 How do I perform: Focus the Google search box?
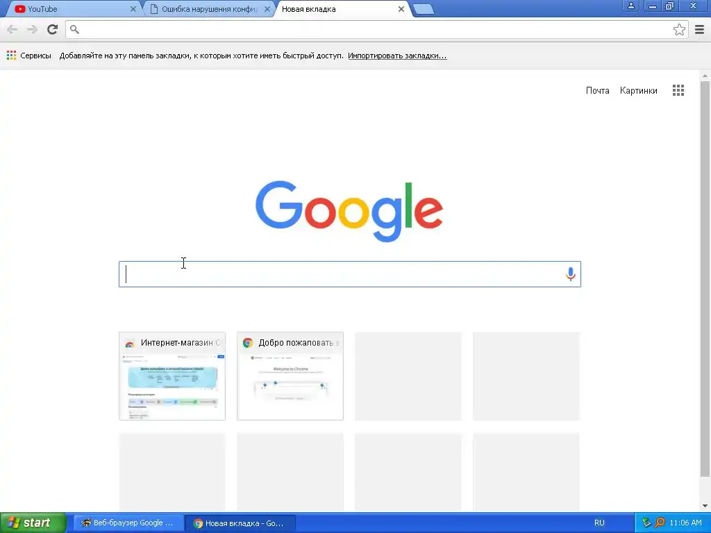click(350, 273)
